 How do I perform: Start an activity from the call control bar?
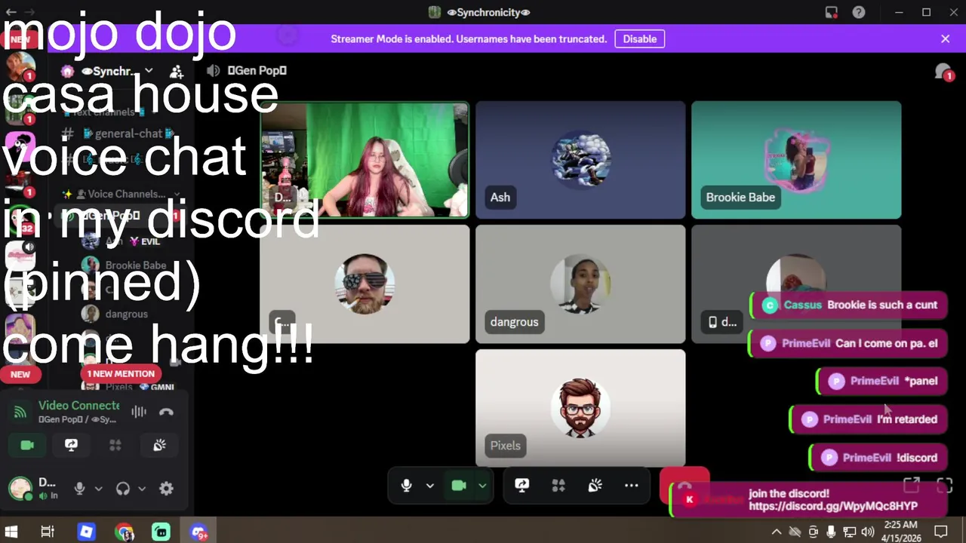click(558, 486)
